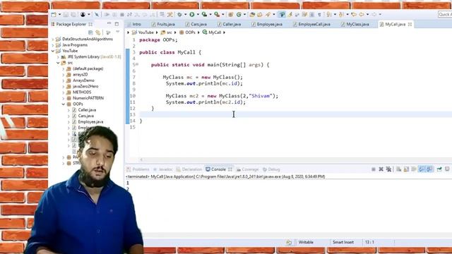Toggle Link with Editor in Package Explorer

(x=98, y=32)
